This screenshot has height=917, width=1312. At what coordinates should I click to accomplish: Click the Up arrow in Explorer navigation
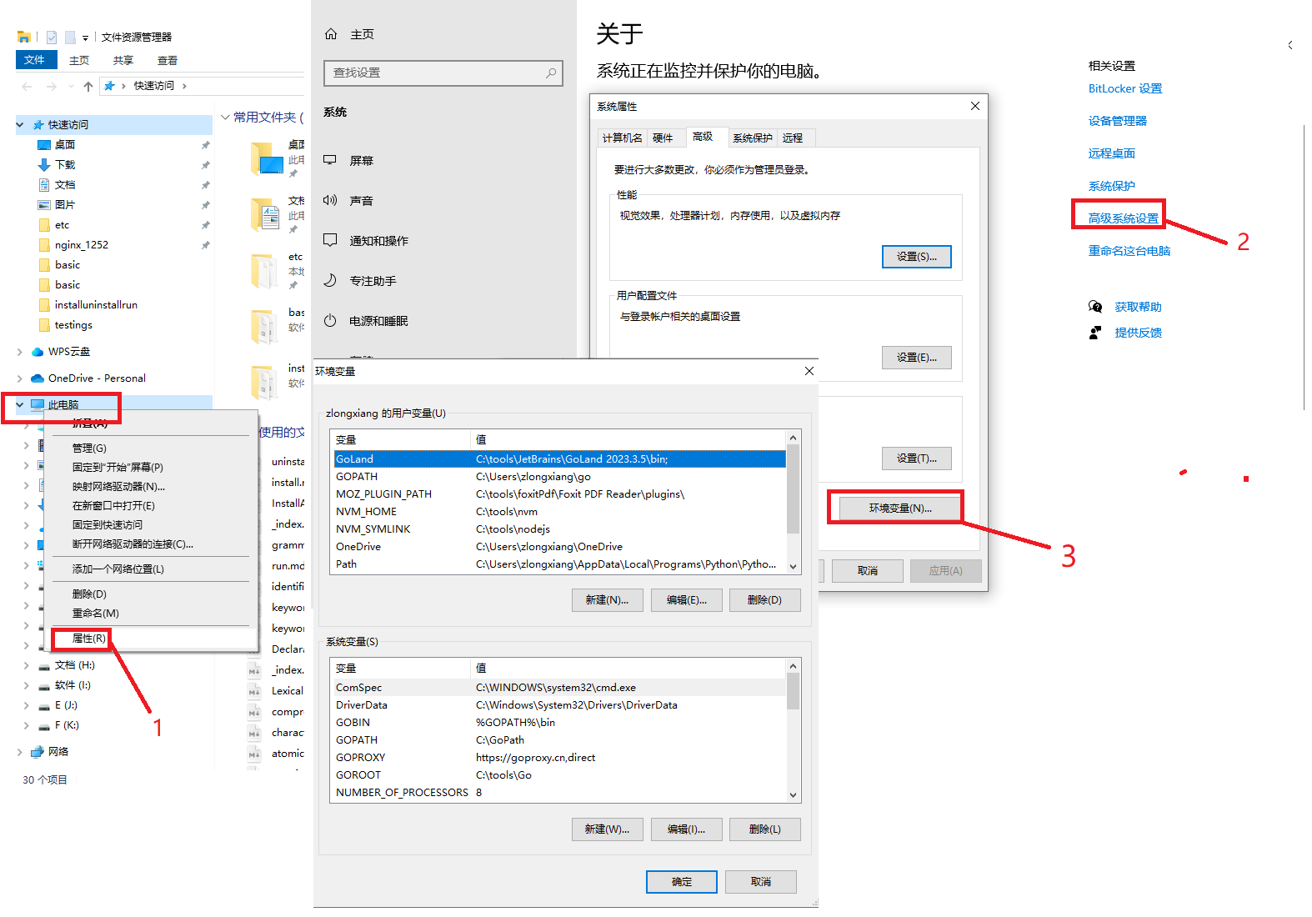tap(88, 86)
